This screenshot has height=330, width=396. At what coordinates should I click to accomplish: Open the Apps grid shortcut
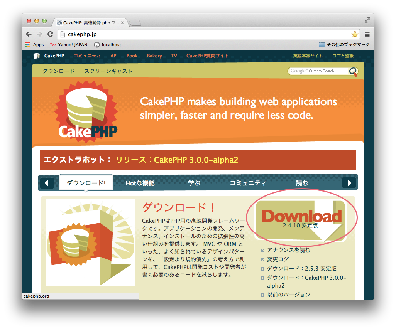(35, 45)
